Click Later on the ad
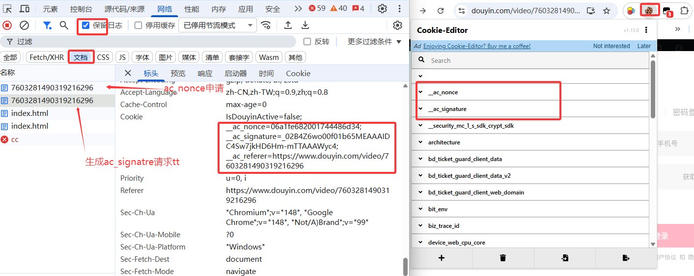 coord(644,46)
